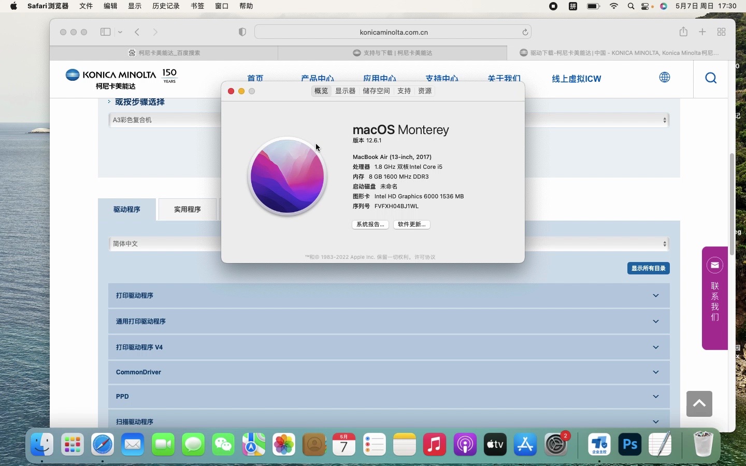Screen dimensions: 746x466
Task: Launch FaceTime from the Dock
Action: click(x=163, y=444)
